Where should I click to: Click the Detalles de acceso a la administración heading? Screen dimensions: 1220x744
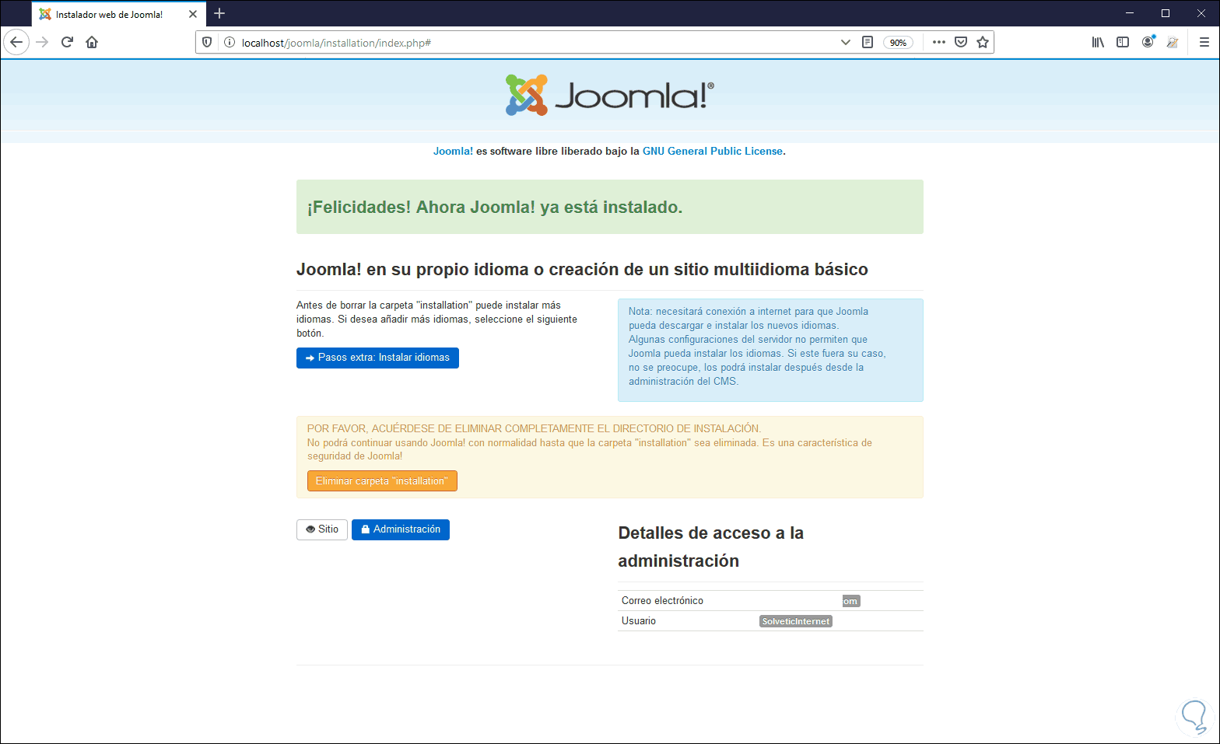[711, 547]
